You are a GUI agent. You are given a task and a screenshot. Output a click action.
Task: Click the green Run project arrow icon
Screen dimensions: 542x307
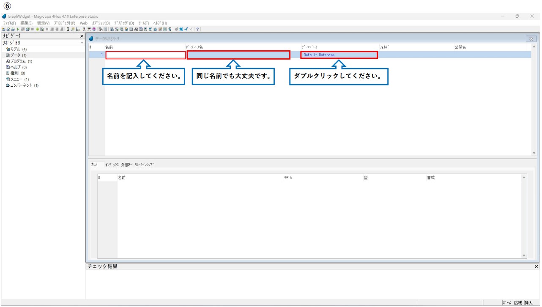click(17, 29)
